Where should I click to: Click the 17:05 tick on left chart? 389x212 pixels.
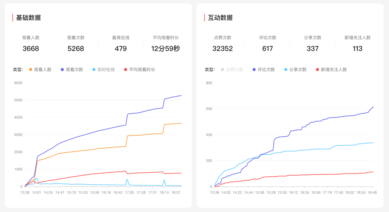pos(129,193)
